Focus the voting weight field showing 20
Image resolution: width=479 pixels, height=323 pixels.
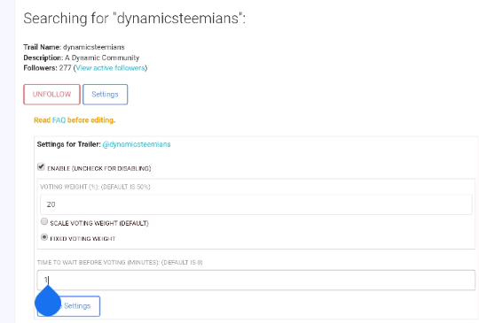(256, 204)
